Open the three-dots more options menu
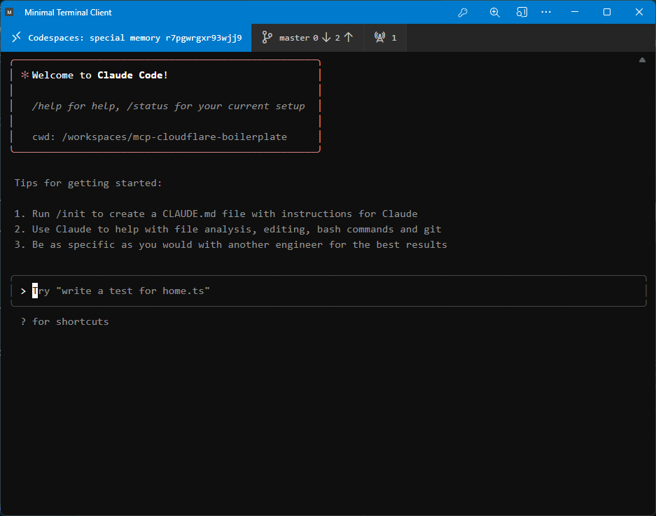This screenshot has height=516, width=656. [546, 12]
